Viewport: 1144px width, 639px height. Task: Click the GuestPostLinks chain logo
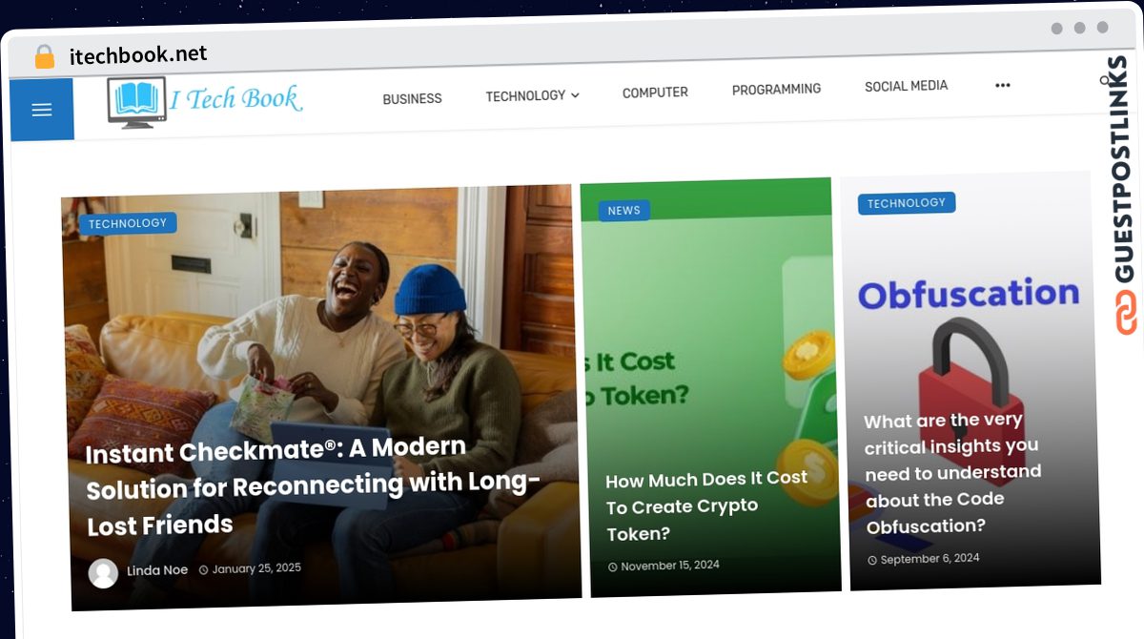pos(1126,314)
